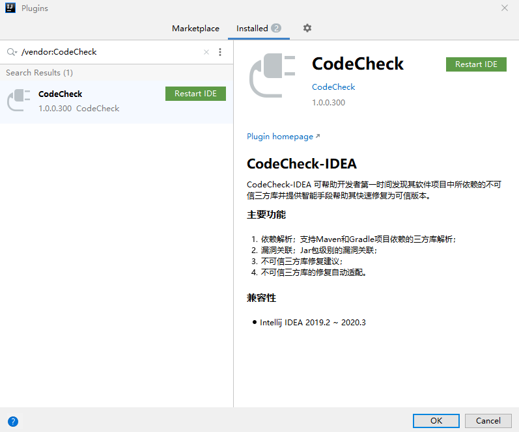Switch to the Marketplace tab
519x432 pixels.
(x=195, y=29)
